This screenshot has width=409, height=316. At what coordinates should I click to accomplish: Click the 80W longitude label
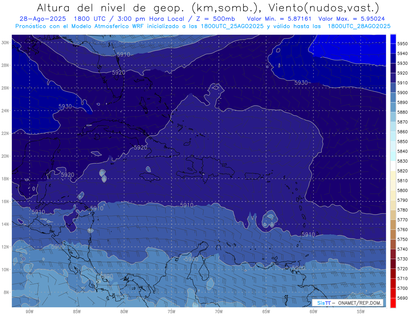124,312
